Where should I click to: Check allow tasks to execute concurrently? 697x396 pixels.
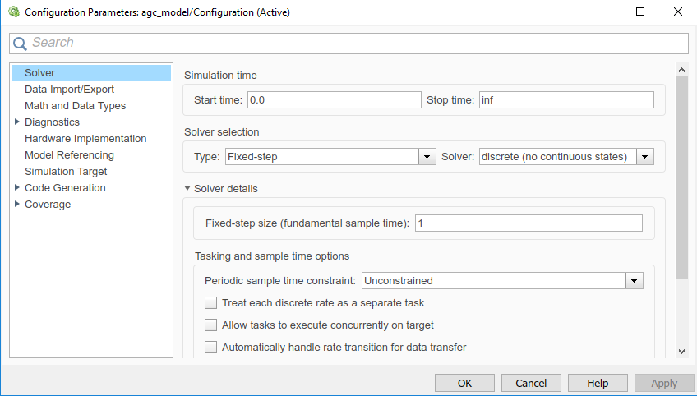[211, 325]
